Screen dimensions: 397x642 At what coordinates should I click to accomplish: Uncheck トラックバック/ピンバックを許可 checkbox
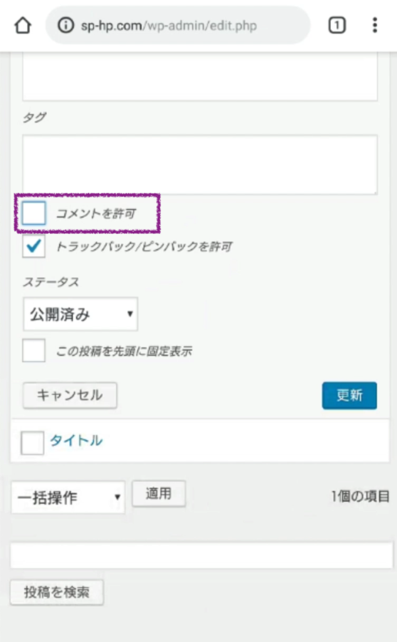click(34, 246)
